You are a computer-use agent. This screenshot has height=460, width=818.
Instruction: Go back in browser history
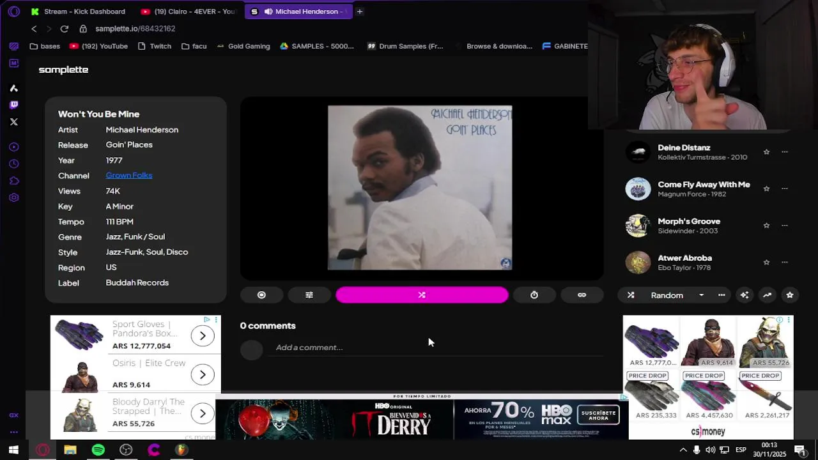34,29
